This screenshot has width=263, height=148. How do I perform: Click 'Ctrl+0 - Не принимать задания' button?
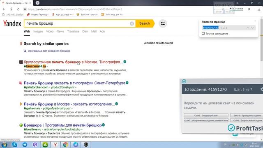pyautogui.click(x=206, y=120)
